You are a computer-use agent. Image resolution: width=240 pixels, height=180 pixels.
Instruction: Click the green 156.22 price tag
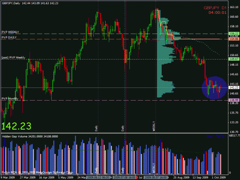tap(234, 33)
